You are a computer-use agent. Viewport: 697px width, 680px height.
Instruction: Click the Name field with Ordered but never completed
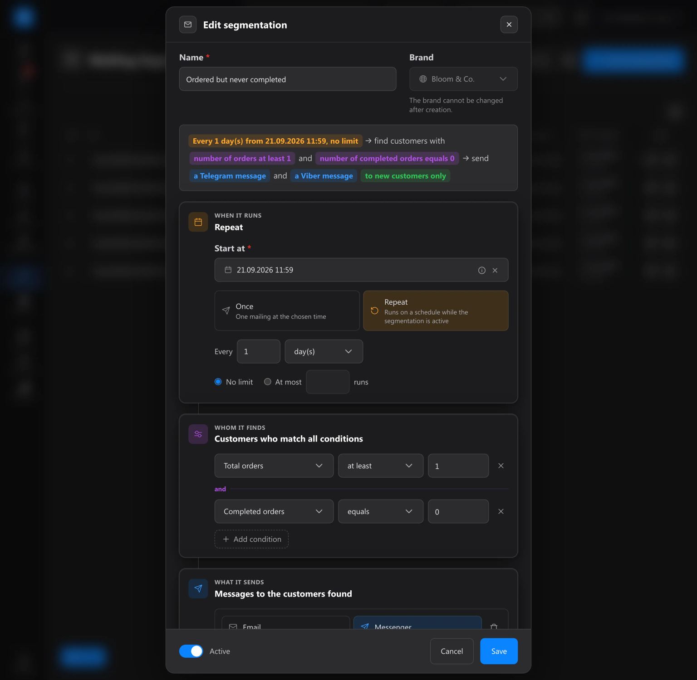pyautogui.click(x=288, y=79)
